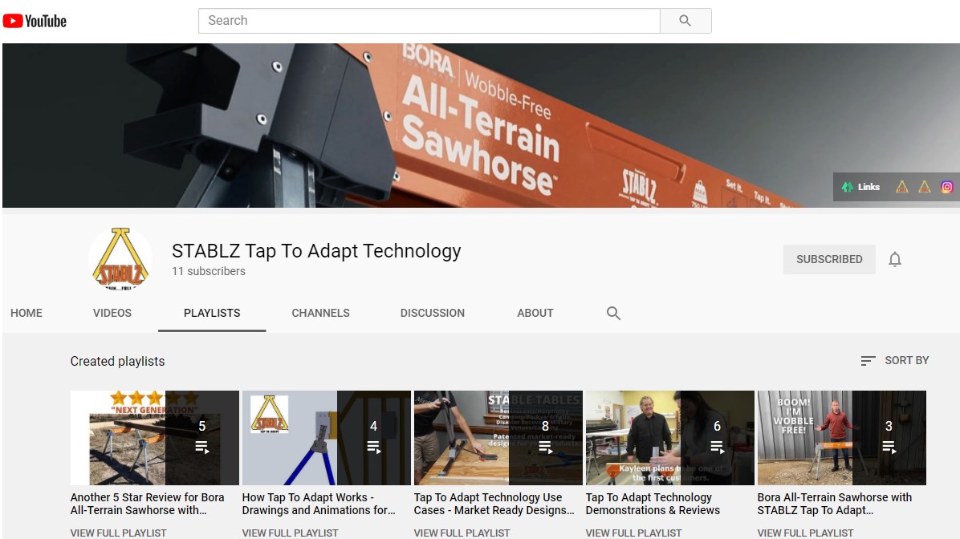The image size is (960, 539).
Task: Switch to the VIDEOS tab
Action: (x=112, y=313)
